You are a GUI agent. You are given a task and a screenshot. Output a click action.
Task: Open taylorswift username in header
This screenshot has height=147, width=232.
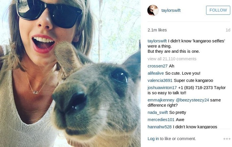point(171,10)
